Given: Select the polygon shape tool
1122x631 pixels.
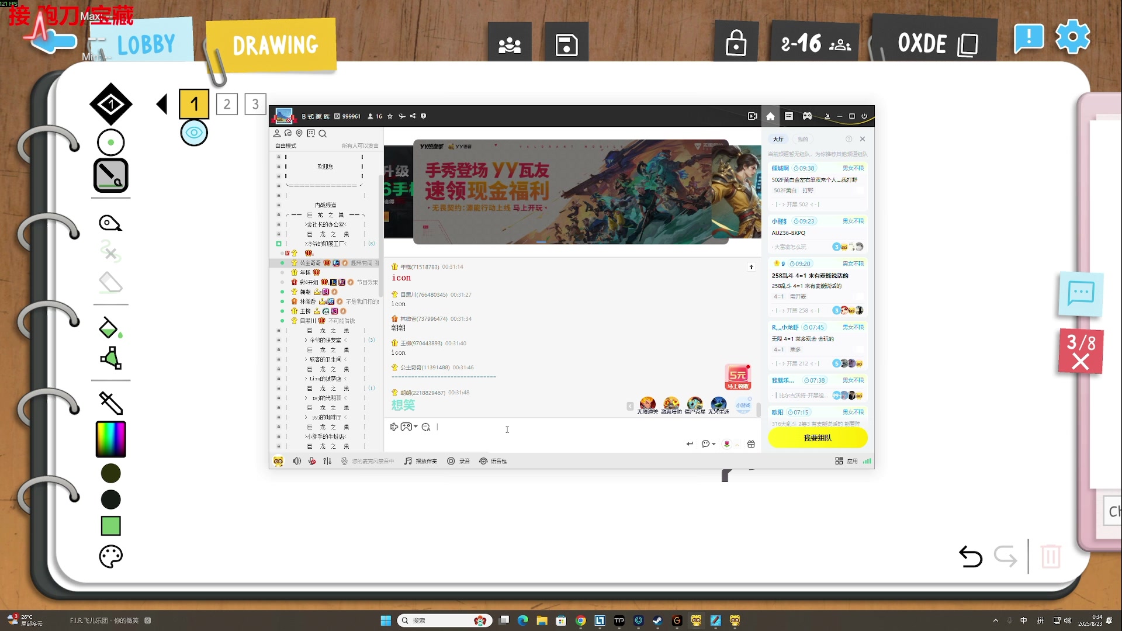Looking at the screenshot, I should tap(110, 358).
